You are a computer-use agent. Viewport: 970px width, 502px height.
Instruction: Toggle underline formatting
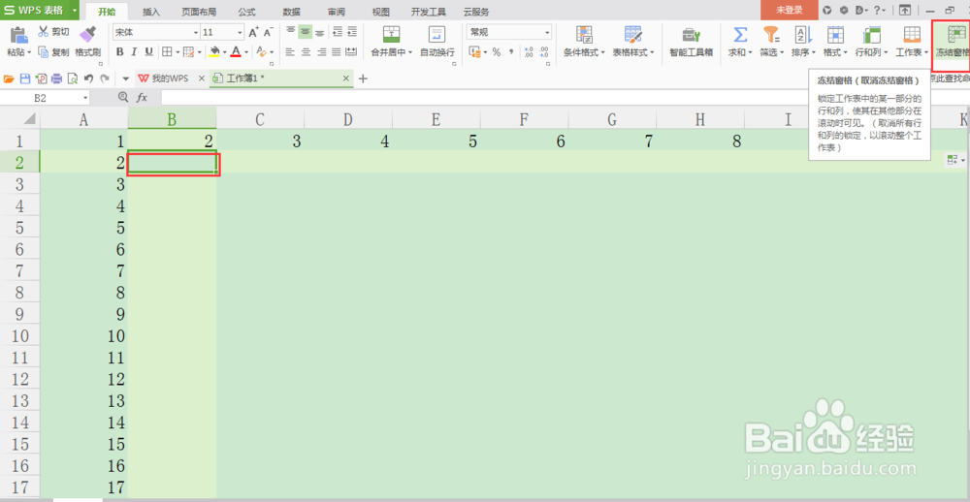[x=149, y=52]
